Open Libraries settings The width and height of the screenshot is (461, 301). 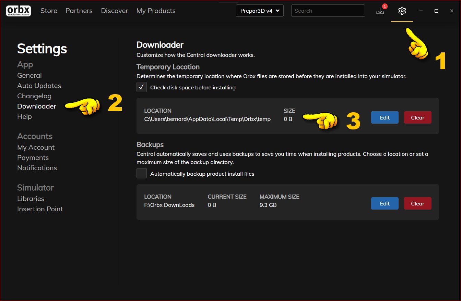pos(31,199)
